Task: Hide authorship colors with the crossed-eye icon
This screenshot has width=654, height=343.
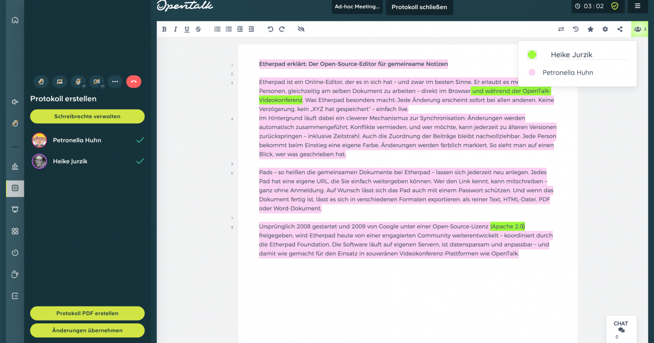Action: [x=301, y=29]
